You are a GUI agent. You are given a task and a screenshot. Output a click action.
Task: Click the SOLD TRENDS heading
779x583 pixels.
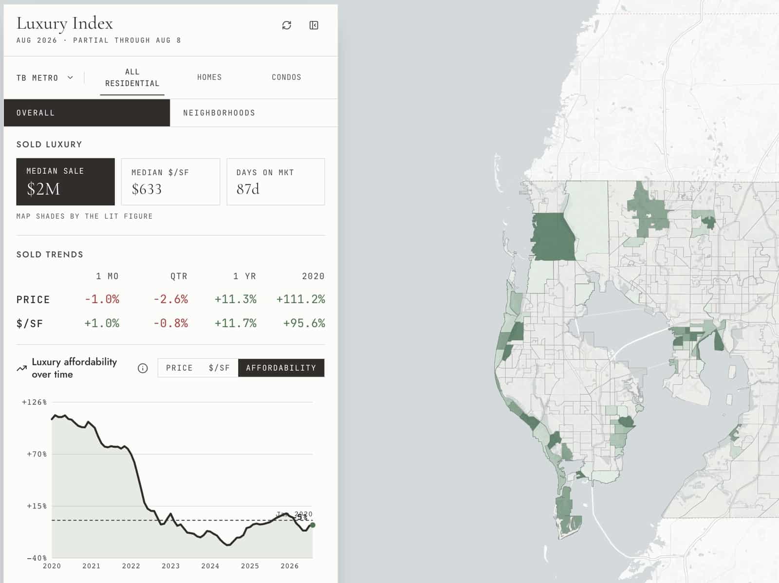(x=50, y=255)
